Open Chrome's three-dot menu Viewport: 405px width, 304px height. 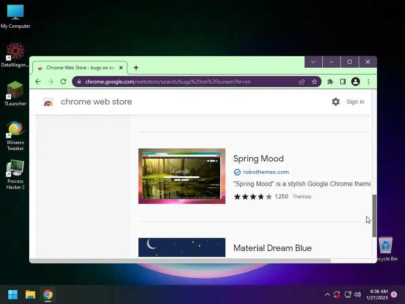368,82
